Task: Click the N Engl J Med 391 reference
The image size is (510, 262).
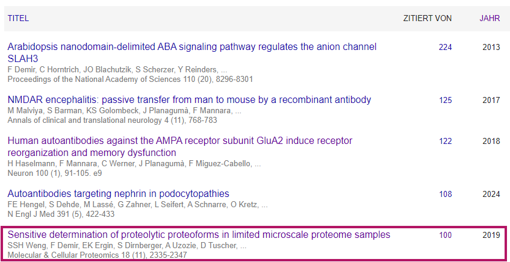Action: 61,214
